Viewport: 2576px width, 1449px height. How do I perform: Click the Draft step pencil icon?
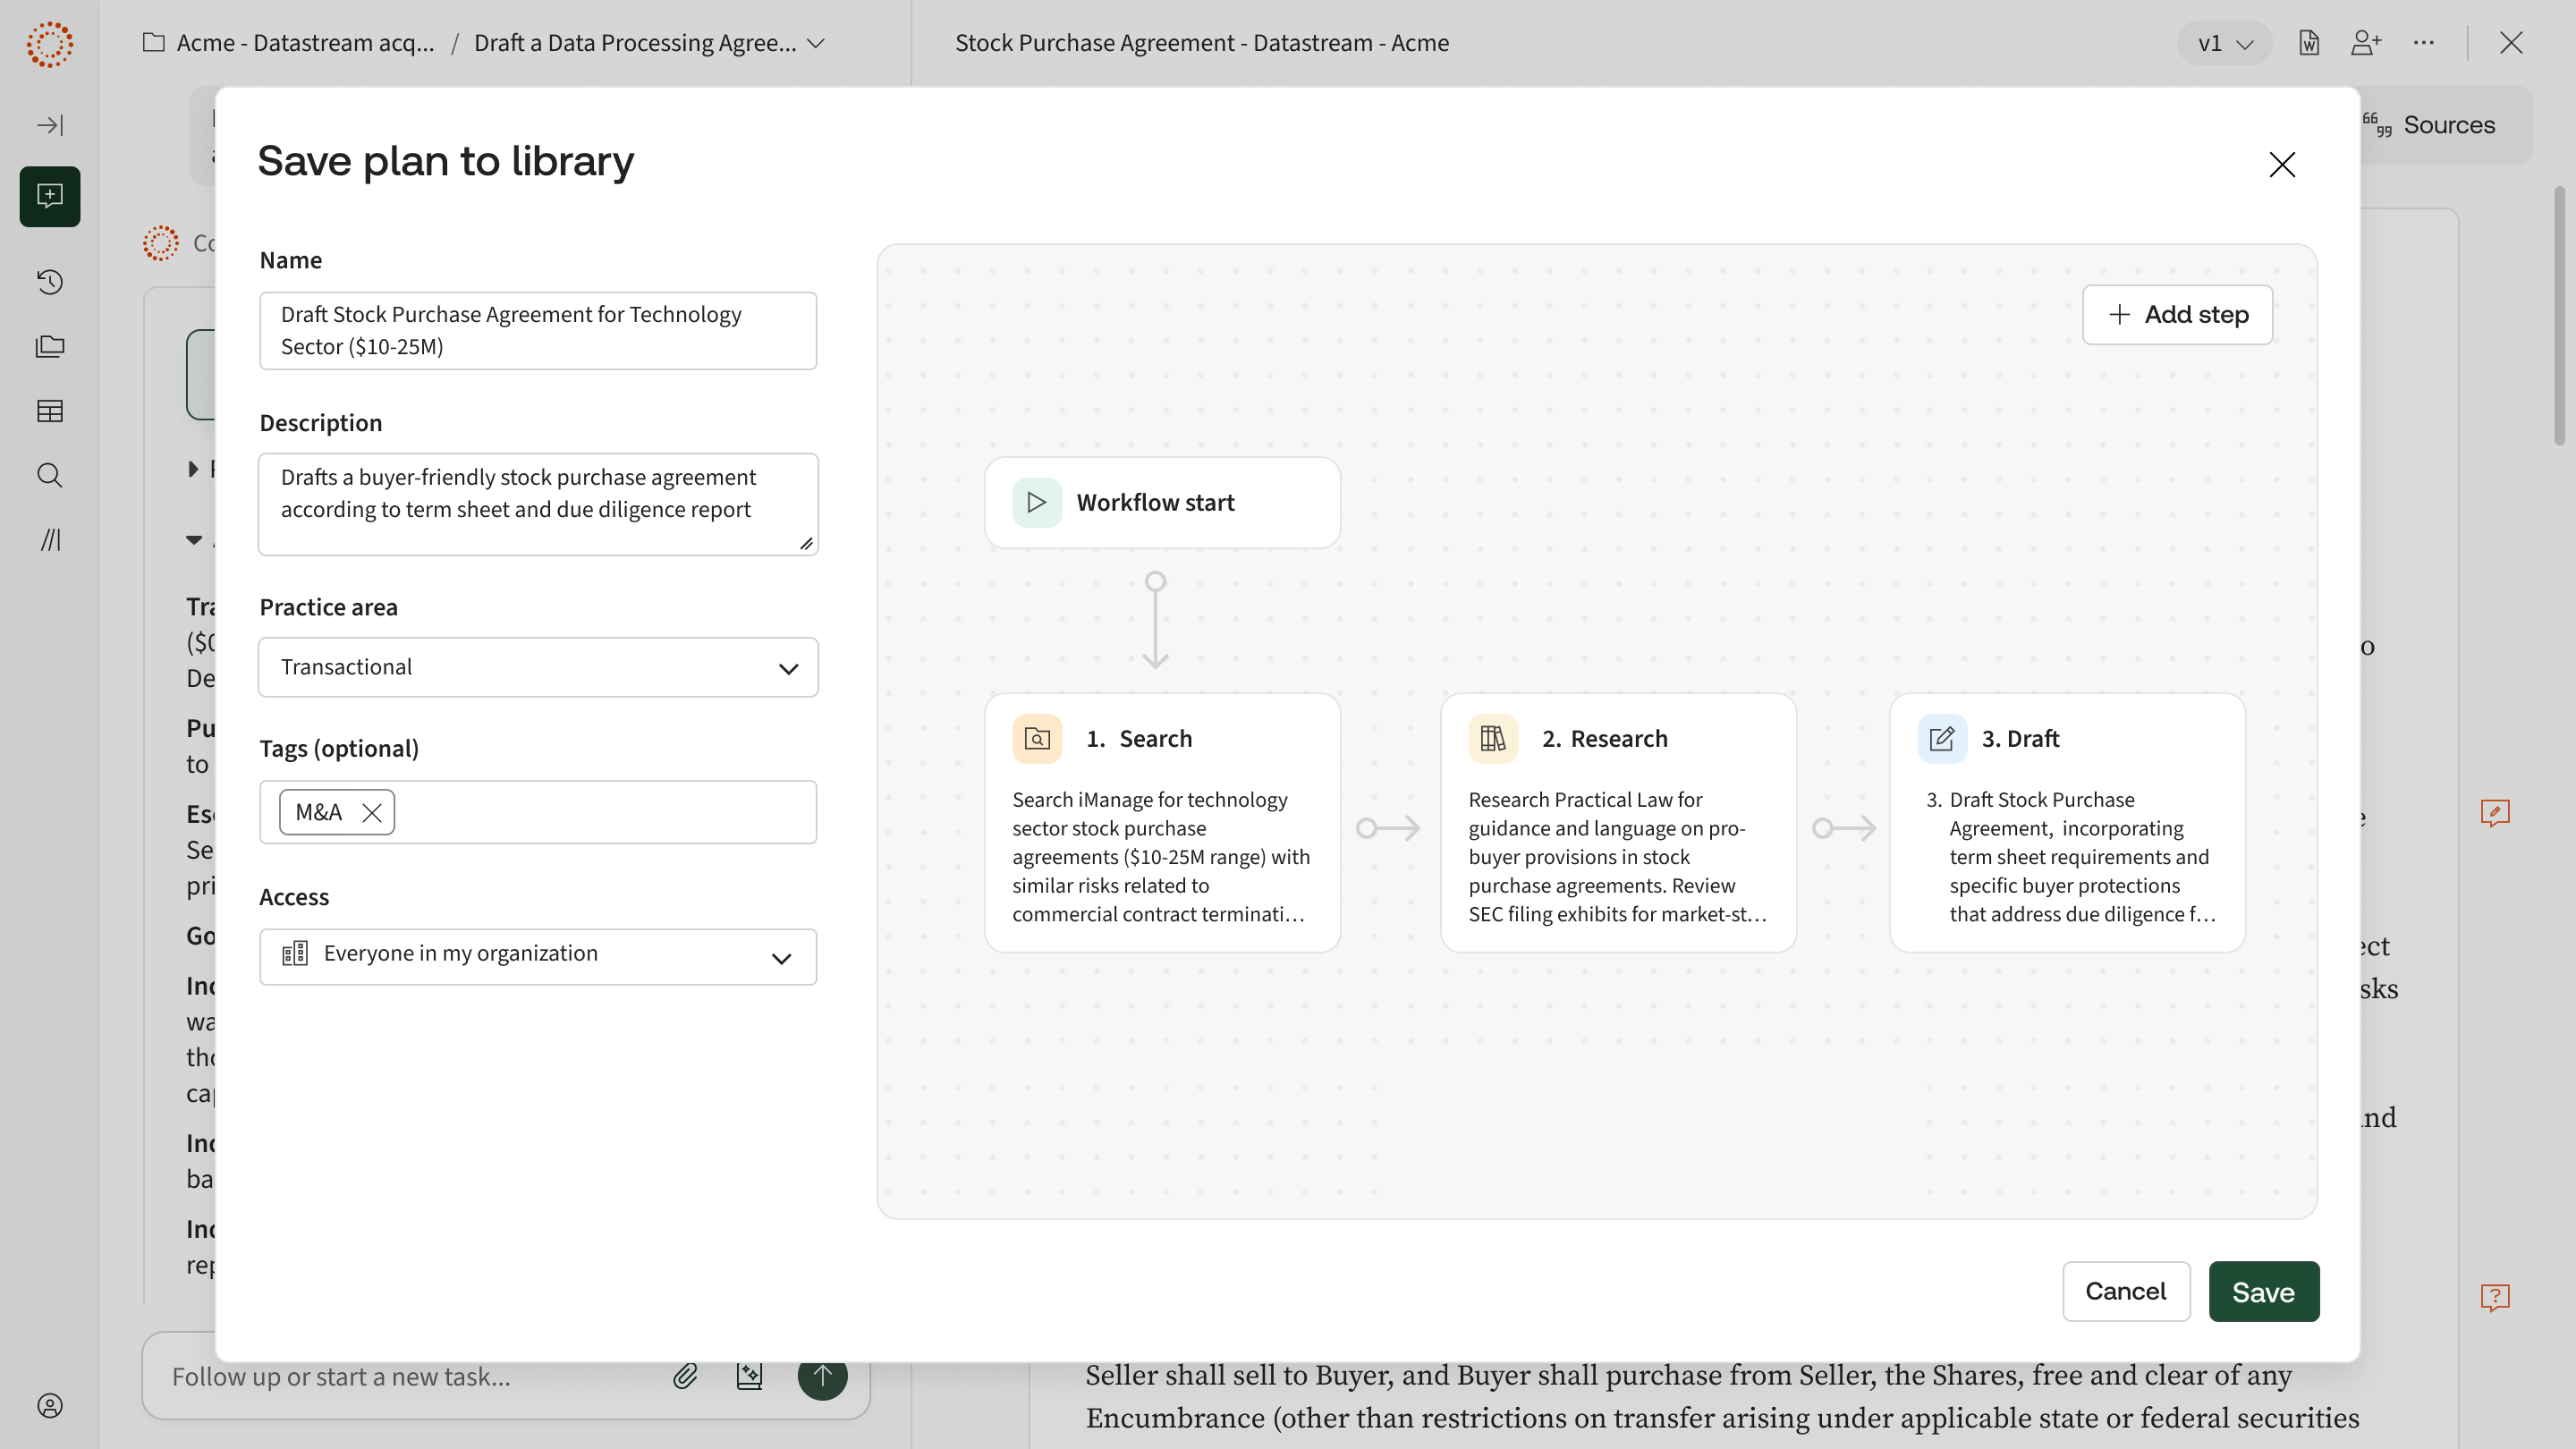1941,739
